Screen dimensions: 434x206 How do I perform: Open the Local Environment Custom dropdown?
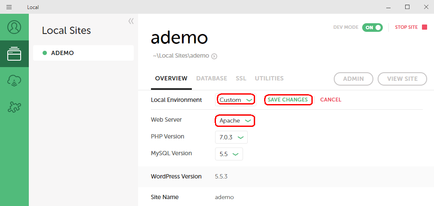pos(236,100)
